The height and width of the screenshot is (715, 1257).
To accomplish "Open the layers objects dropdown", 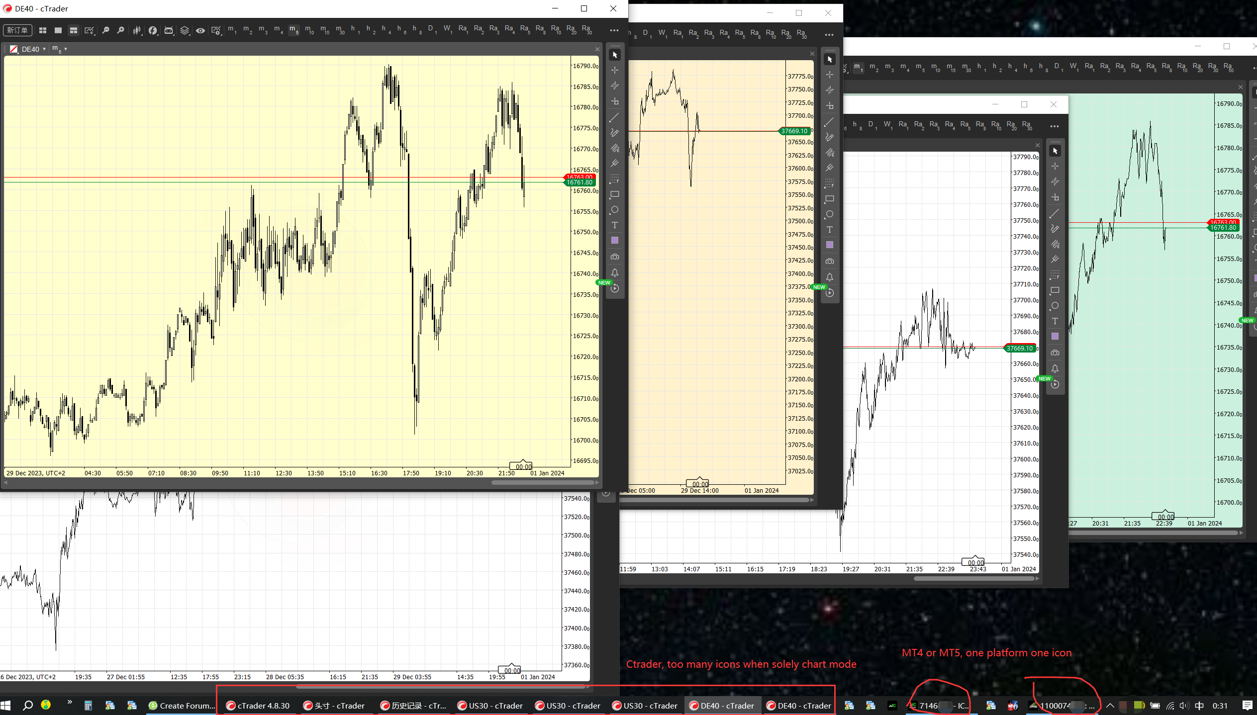I will [185, 30].
